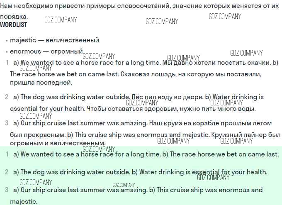The width and height of the screenshot is (282, 205).
Task: Click list number 3 in the green section
Action: pyautogui.click(x=7, y=190)
